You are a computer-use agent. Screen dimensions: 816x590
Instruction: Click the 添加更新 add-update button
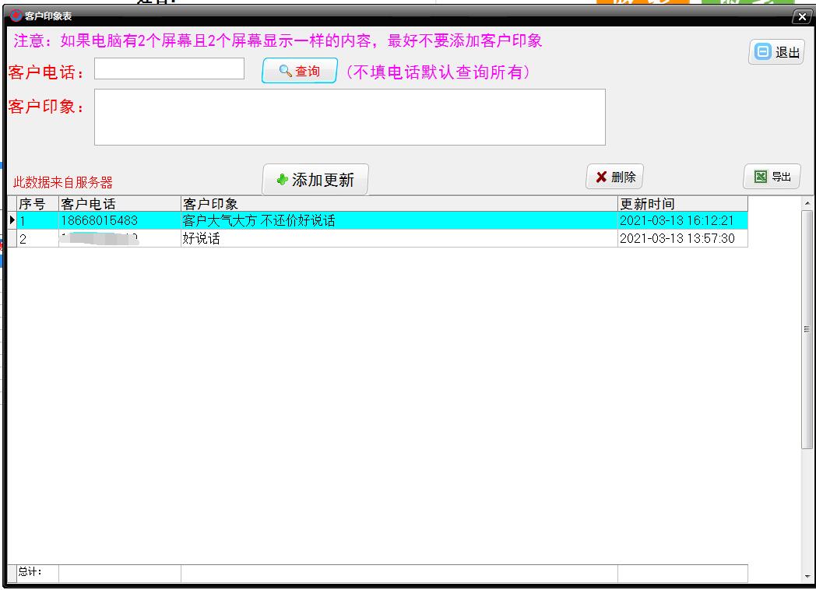[x=315, y=180]
